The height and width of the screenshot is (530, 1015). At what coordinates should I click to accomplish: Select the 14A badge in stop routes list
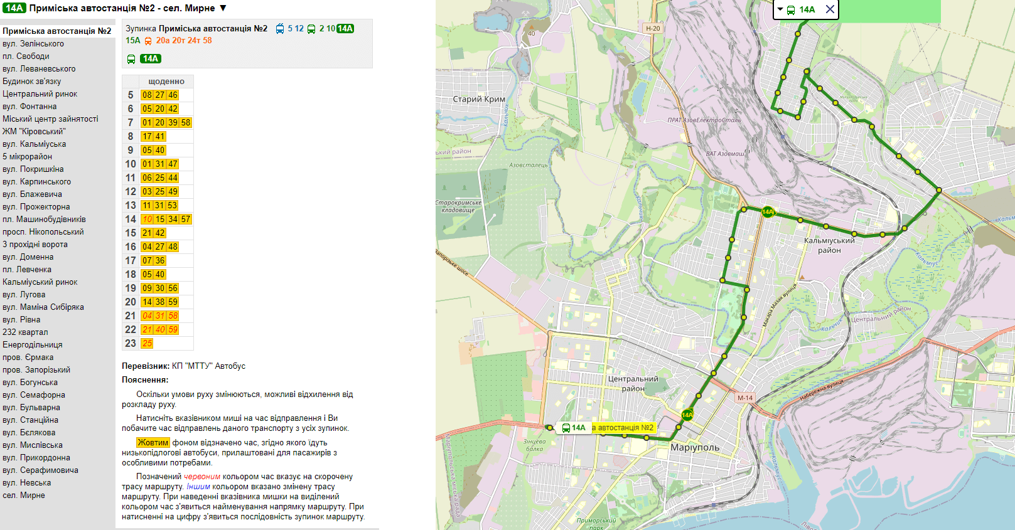pos(345,29)
